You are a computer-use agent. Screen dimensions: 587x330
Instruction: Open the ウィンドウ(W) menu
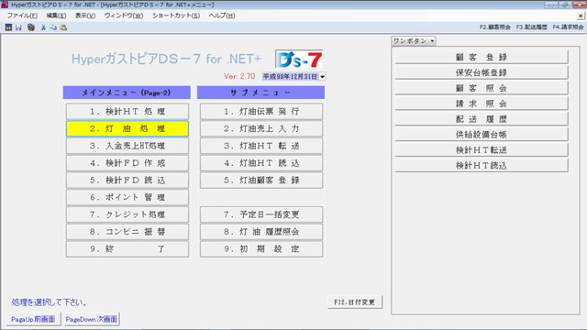pos(124,16)
